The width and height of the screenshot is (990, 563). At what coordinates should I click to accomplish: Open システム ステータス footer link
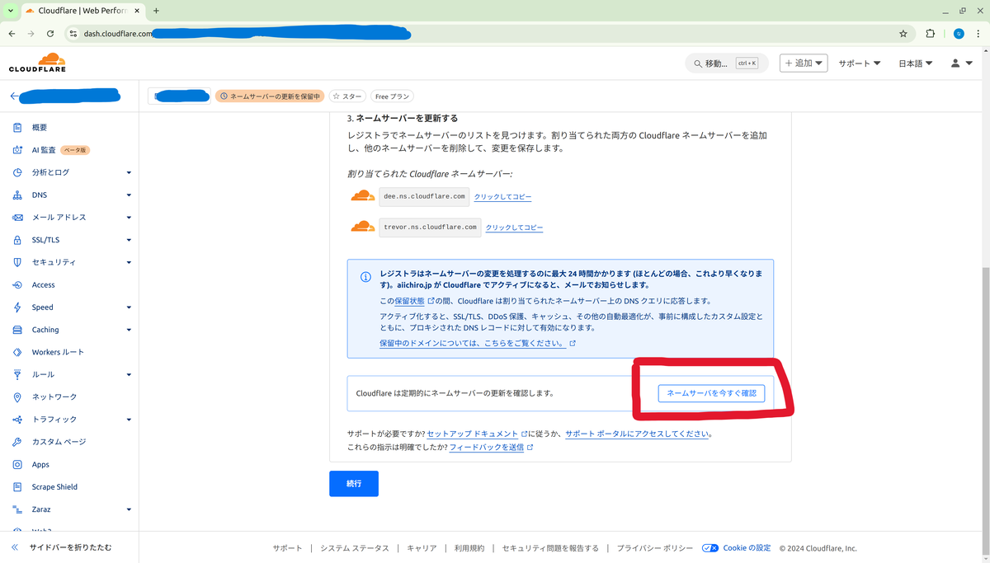pyautogui.click(x=355, y=548)
